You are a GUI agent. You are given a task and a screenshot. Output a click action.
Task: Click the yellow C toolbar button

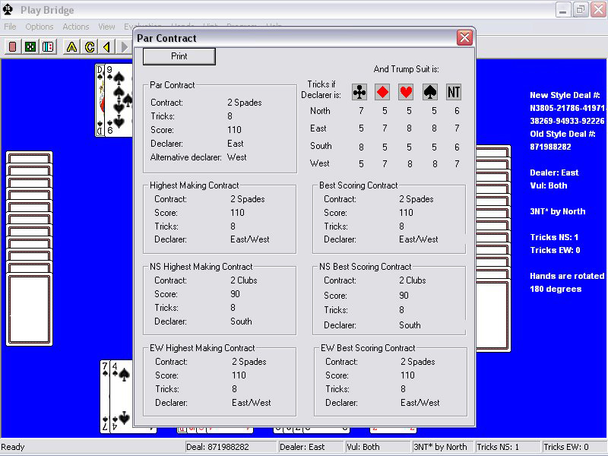[x=89, y=47]
